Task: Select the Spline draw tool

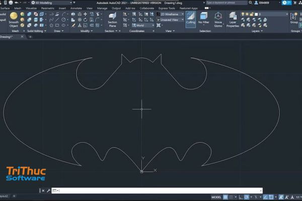Action: point(51,20)
